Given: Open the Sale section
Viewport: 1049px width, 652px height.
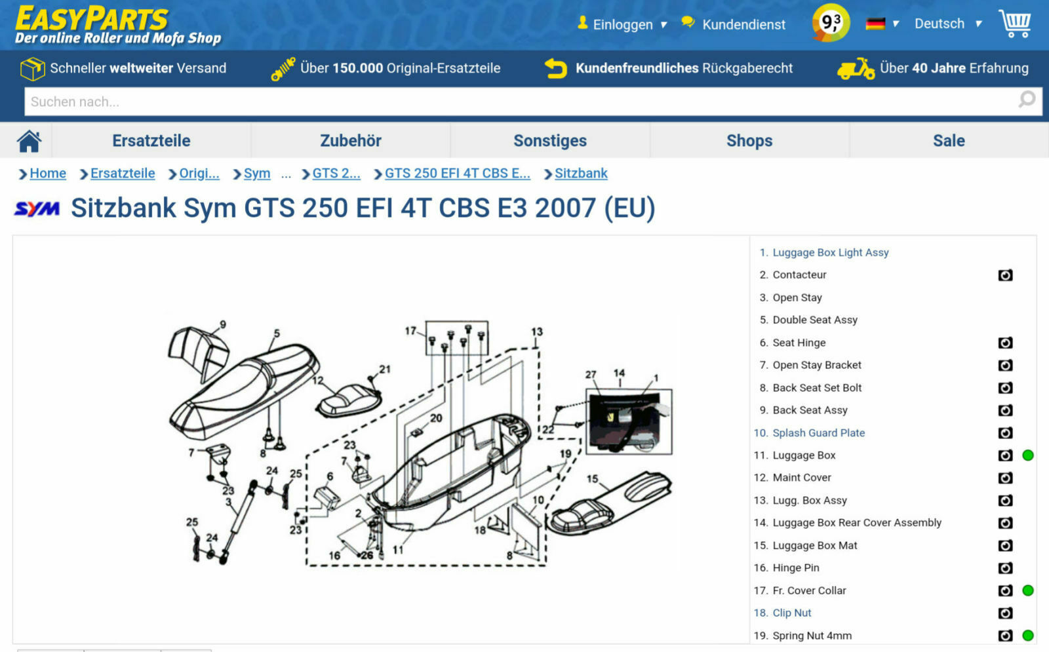Looking at the screenshot, I should [x=949, y=140].
